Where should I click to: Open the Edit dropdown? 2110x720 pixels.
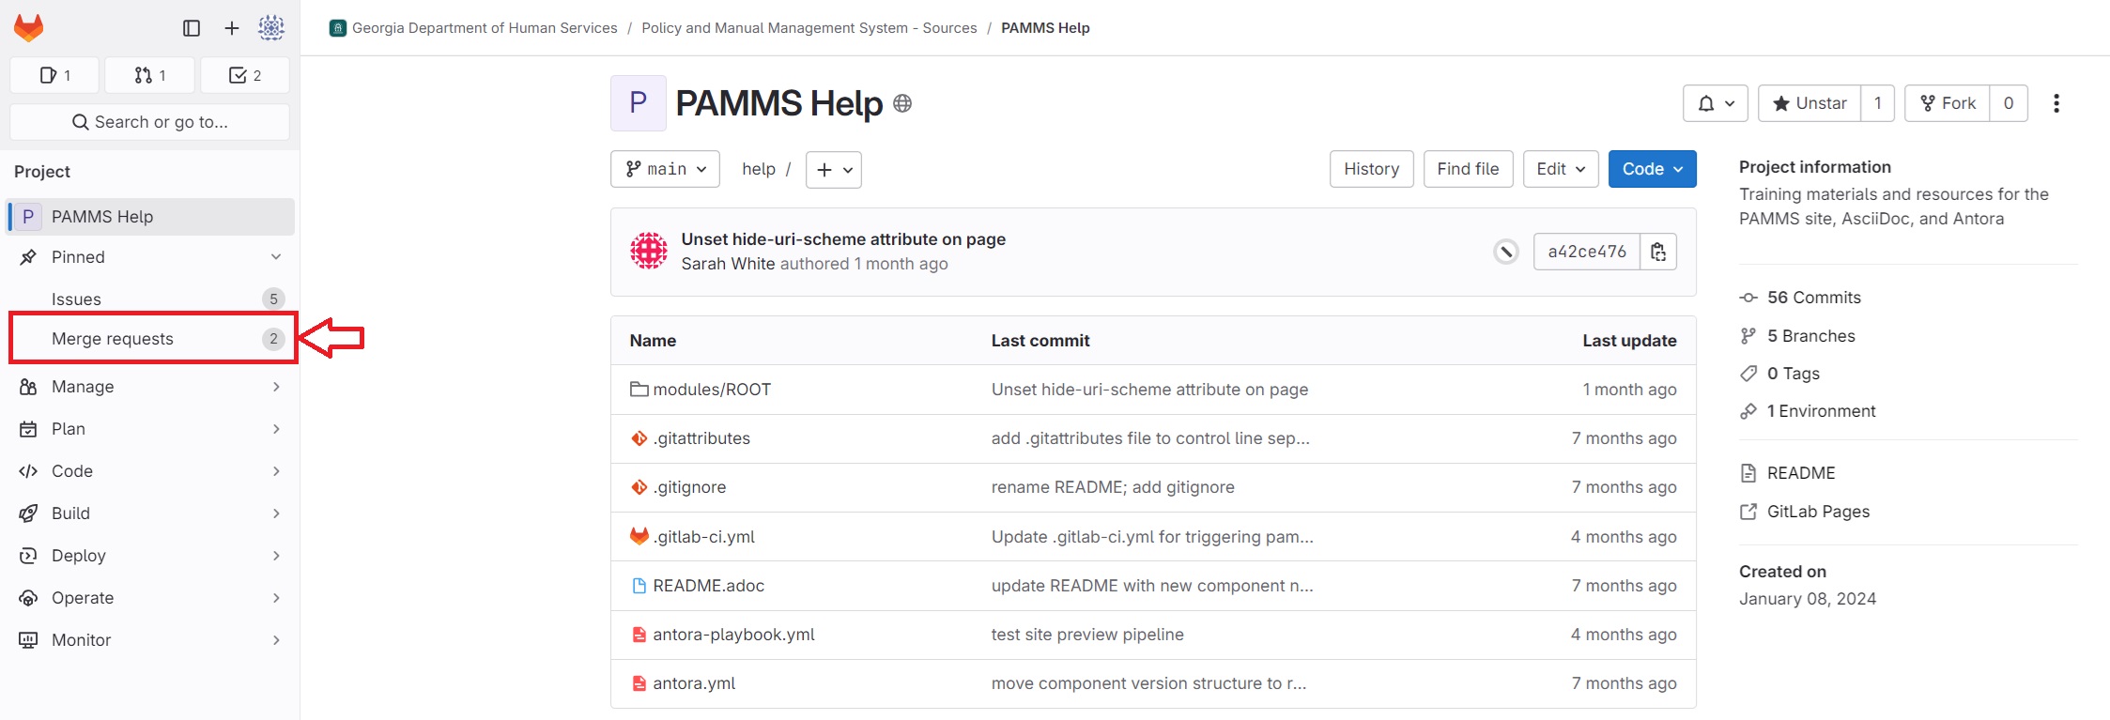pos(1561,169)
